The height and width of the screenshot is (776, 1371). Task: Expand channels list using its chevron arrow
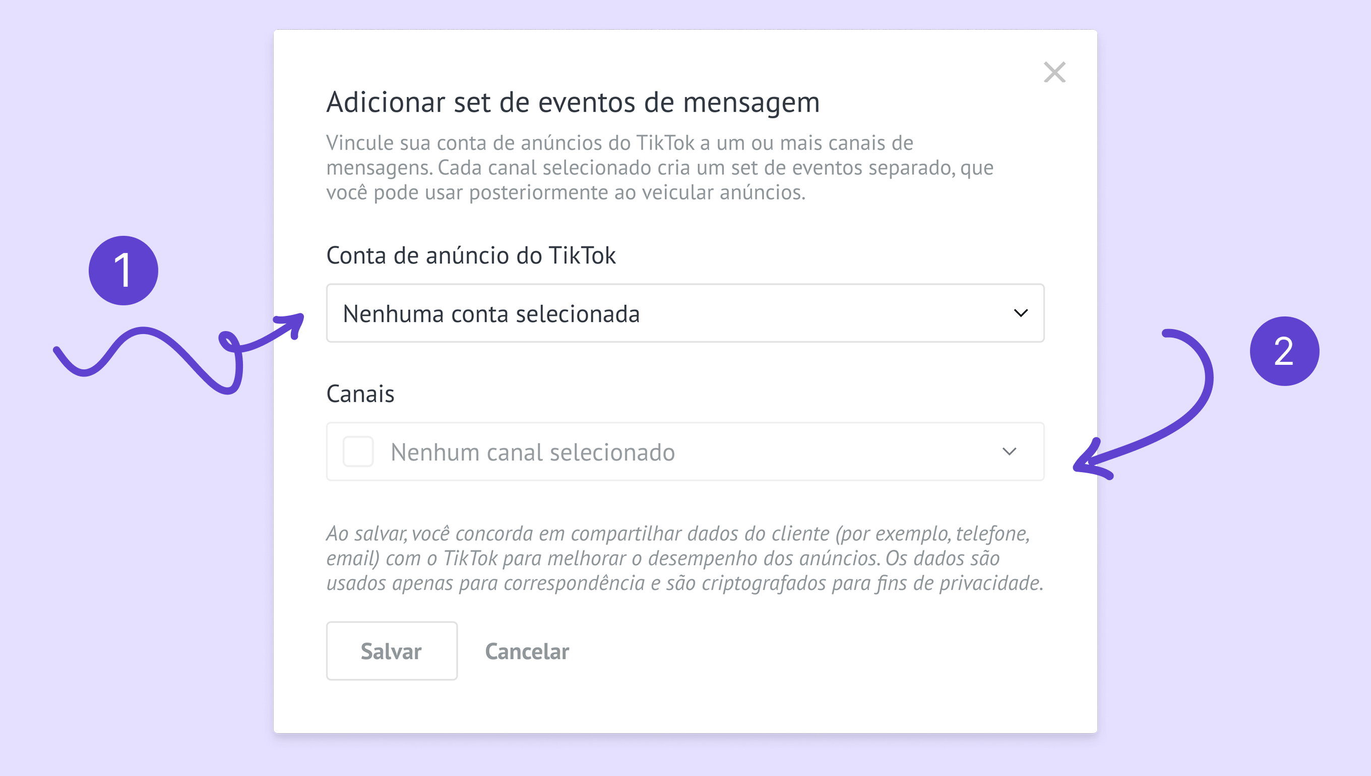click(1009, 452)
